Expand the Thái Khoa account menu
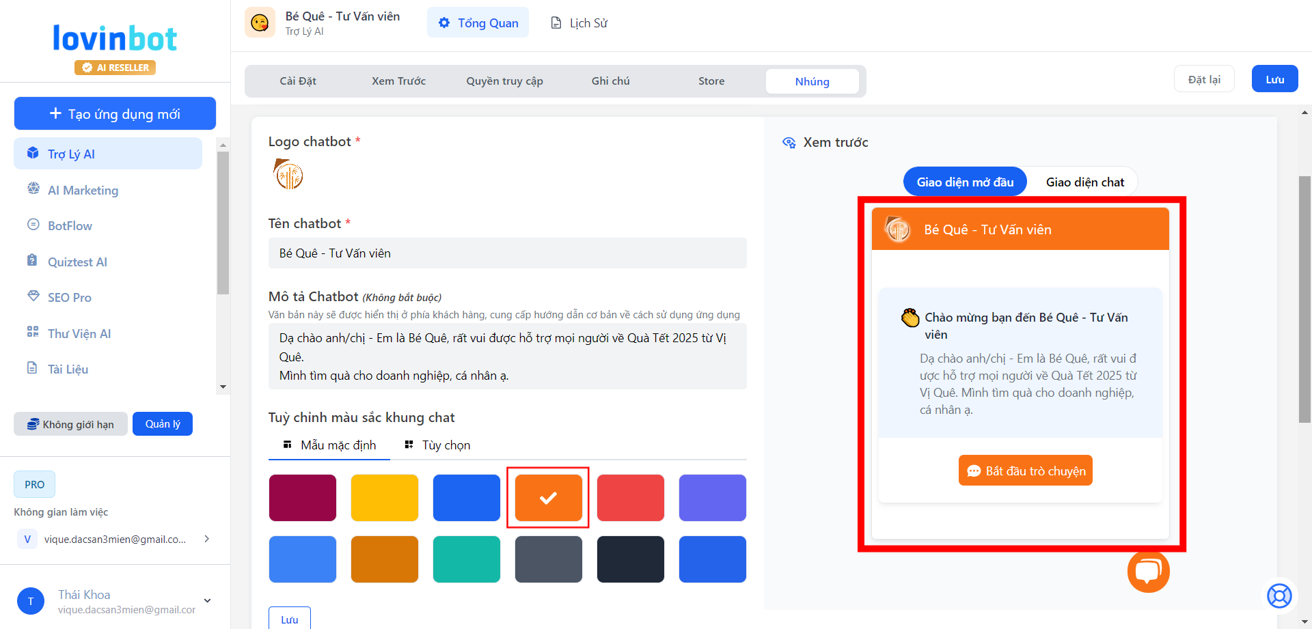The height and width of the screenshot is (629, 1312). pos(207,601)
